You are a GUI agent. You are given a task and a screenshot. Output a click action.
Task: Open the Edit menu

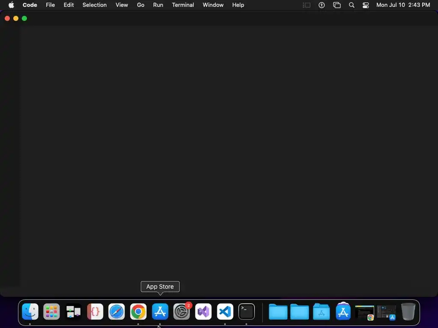click(69, 5)
